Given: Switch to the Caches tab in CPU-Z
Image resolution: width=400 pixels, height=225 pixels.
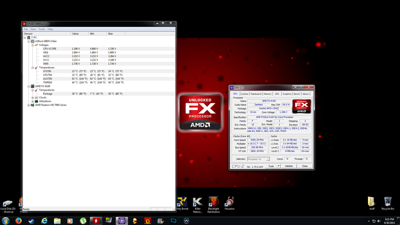Looking at the screenshot, I should 244,94.
